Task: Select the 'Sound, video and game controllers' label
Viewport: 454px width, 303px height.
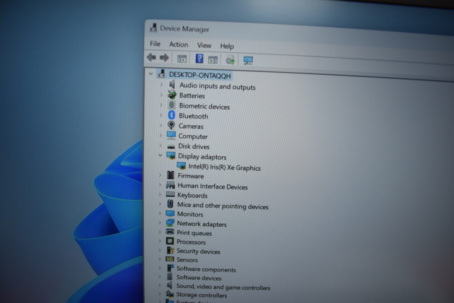Action: (x=223, y=287)
